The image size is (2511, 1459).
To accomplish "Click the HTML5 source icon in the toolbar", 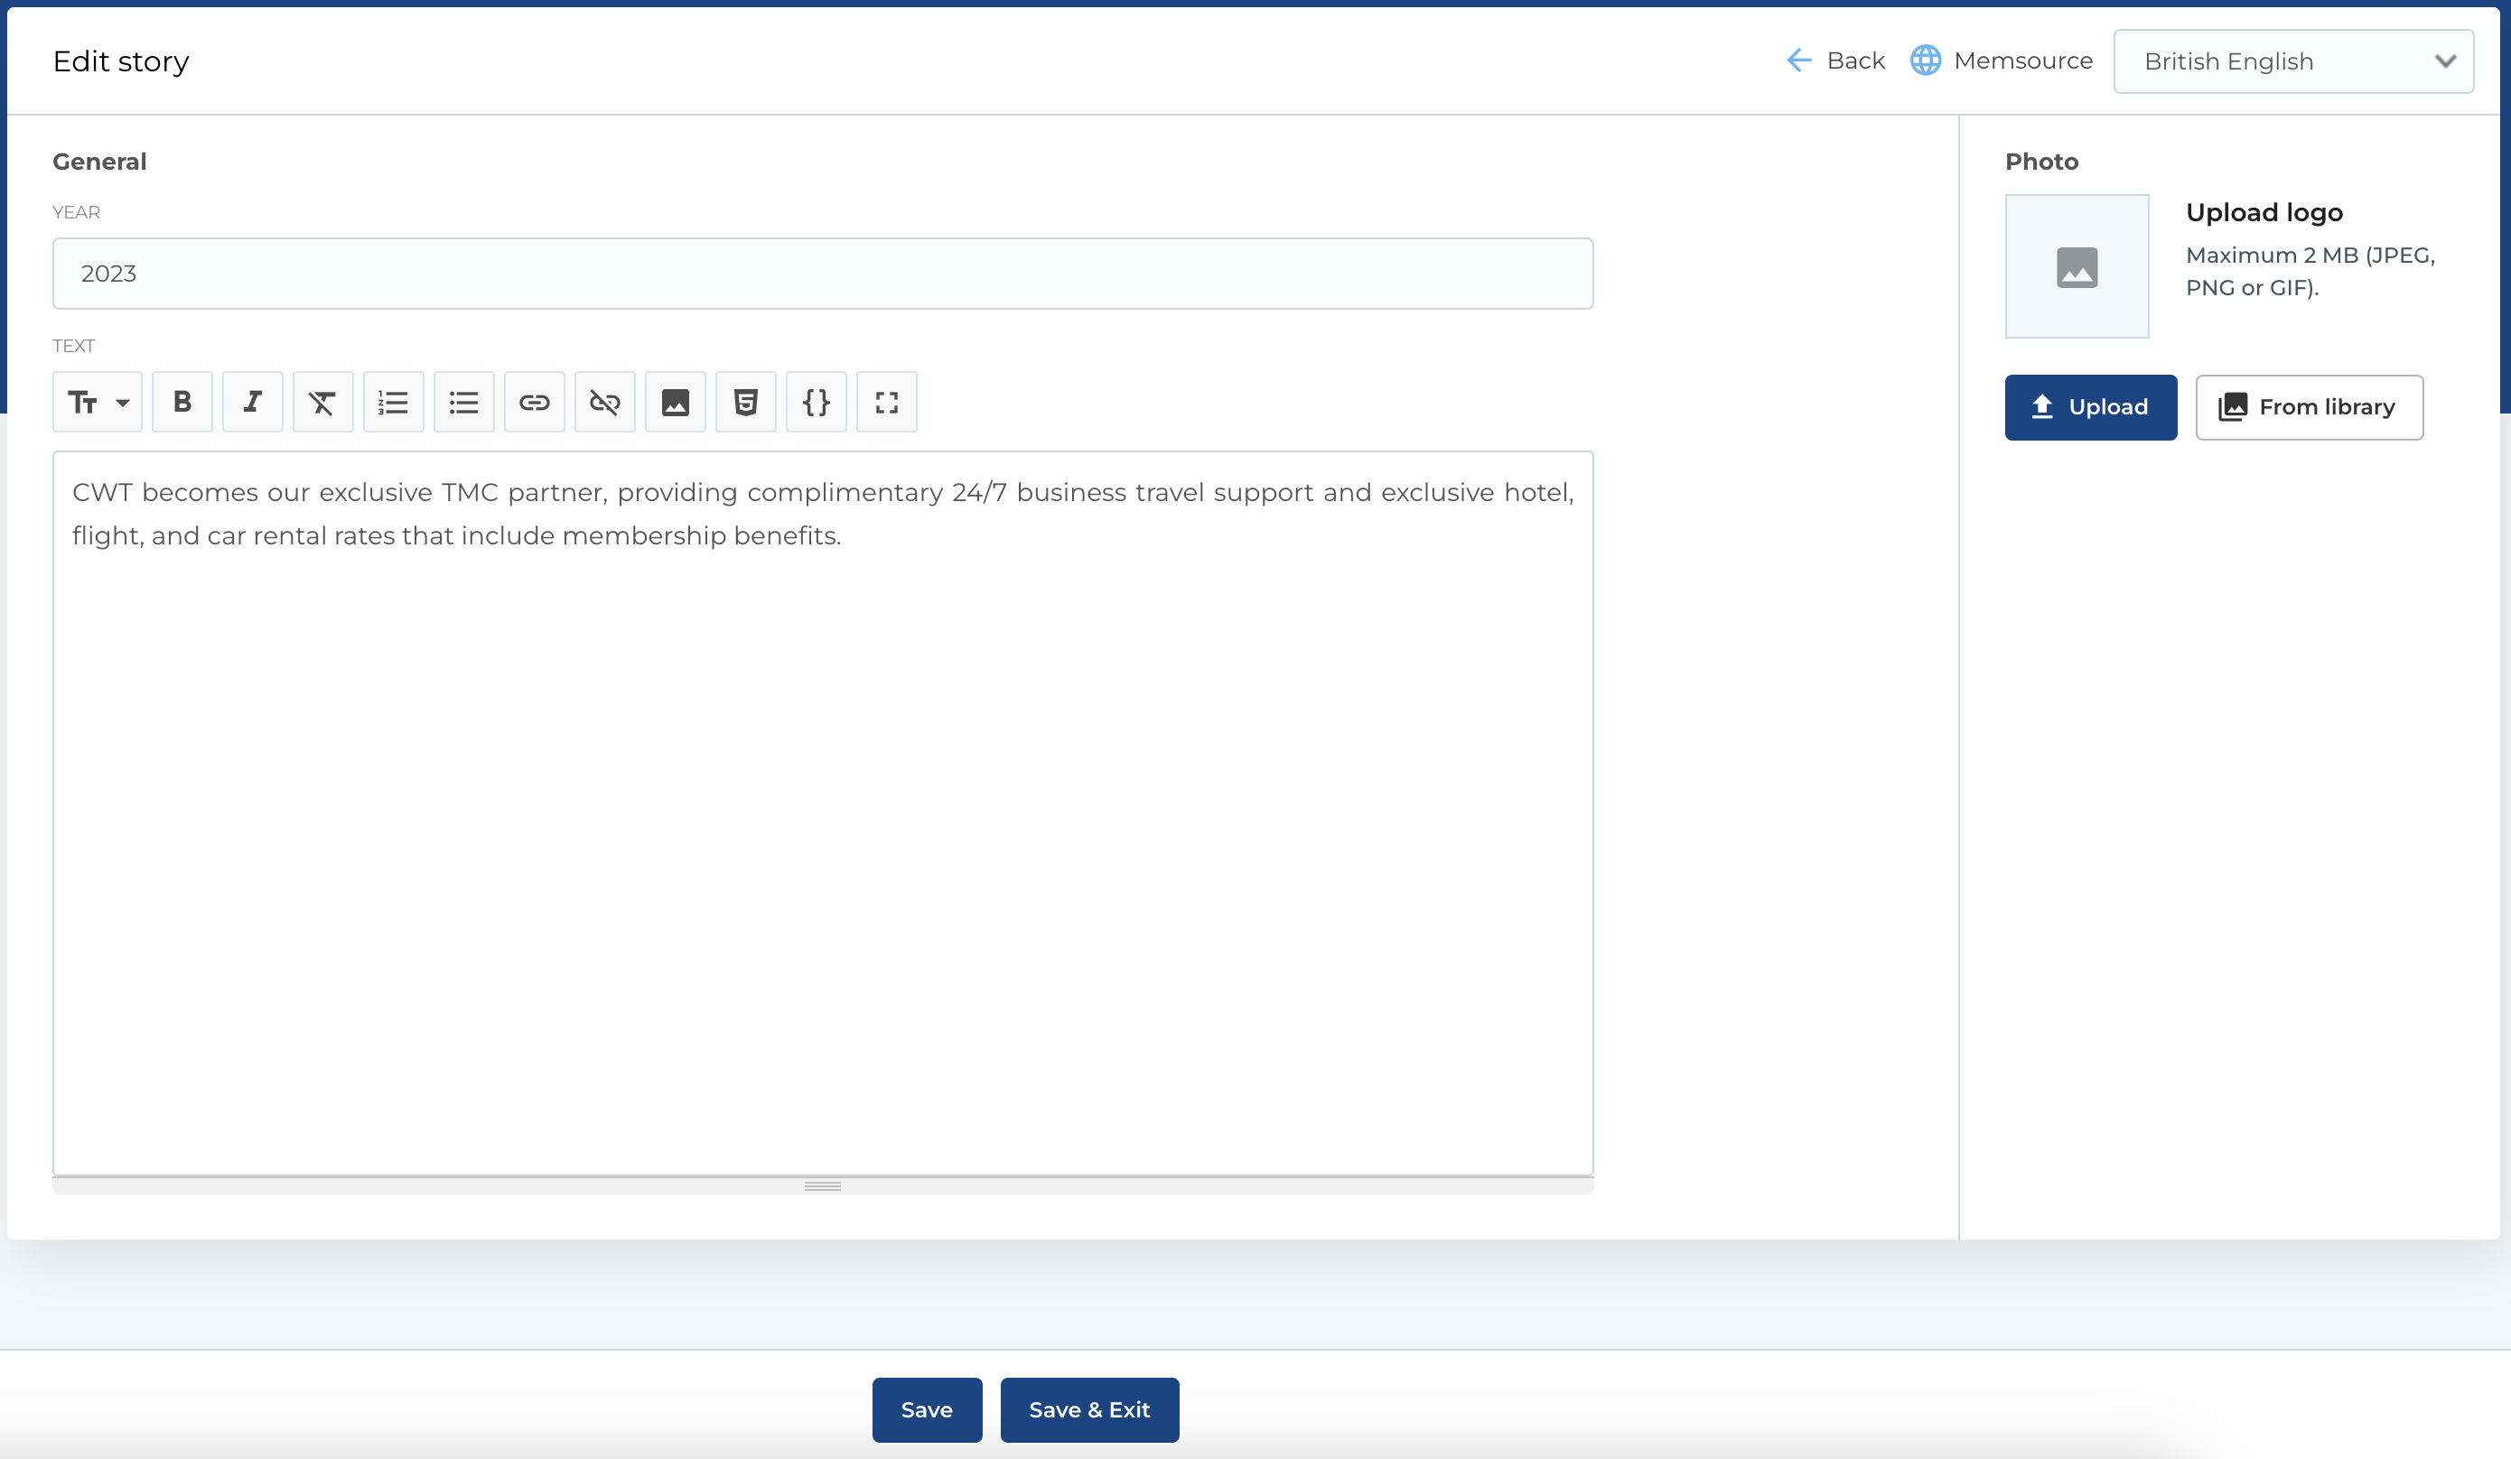I will tap(745, 403).
